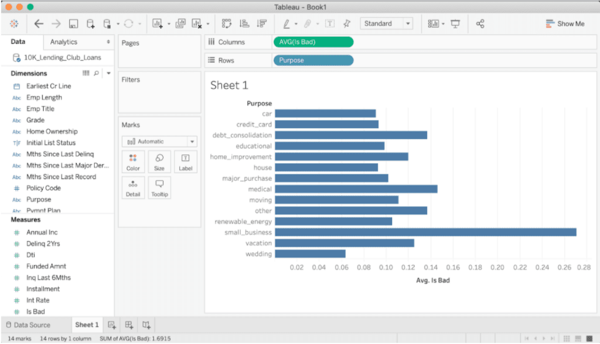The image size is (600, 344).
Task: Group members using the paperclip icon
Action: click(x=307, y=24)
